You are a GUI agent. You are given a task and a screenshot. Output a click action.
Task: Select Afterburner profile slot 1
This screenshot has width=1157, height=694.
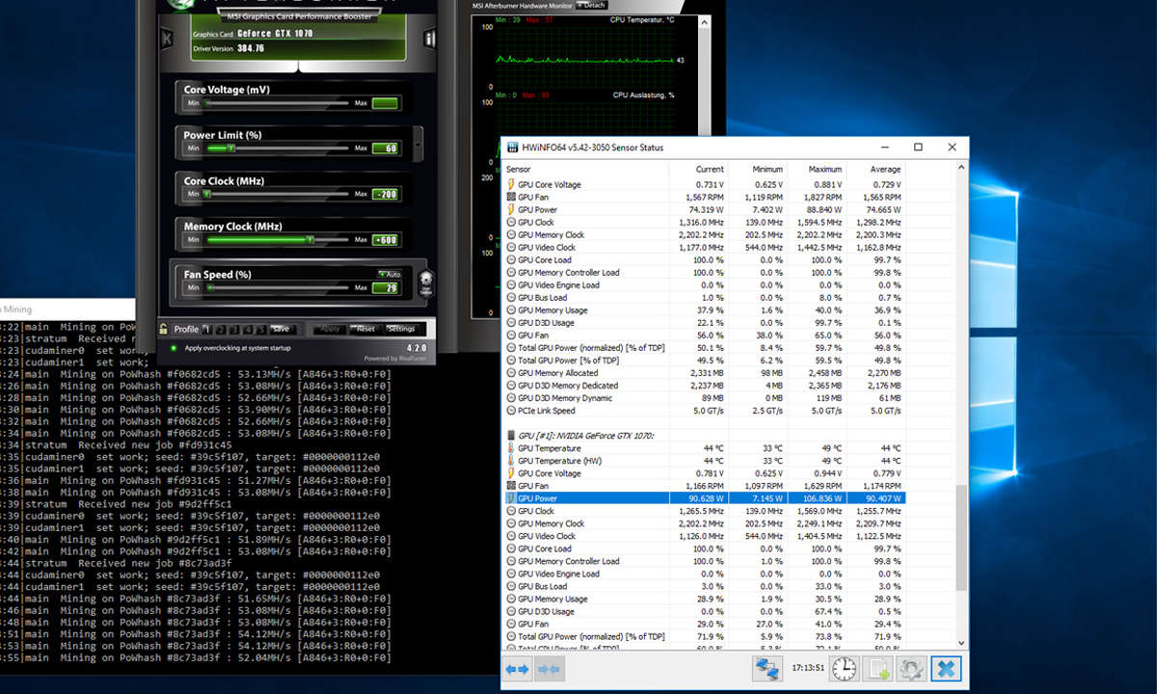click(207, 329)
